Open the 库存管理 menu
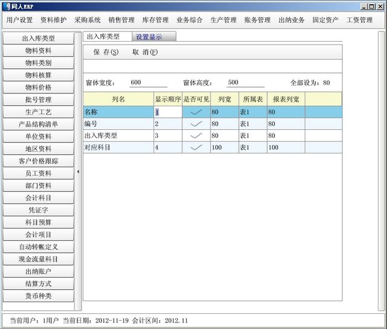 [155, 20]
